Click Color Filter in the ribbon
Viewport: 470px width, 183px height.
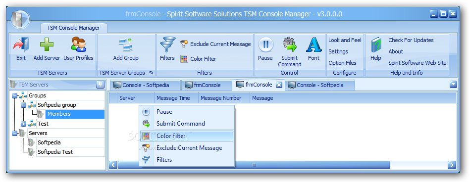(x=198, y=59)
